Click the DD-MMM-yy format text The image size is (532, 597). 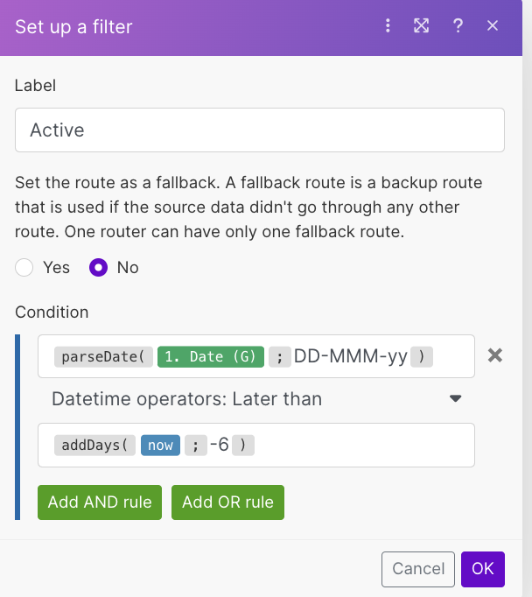click(350, 357)
